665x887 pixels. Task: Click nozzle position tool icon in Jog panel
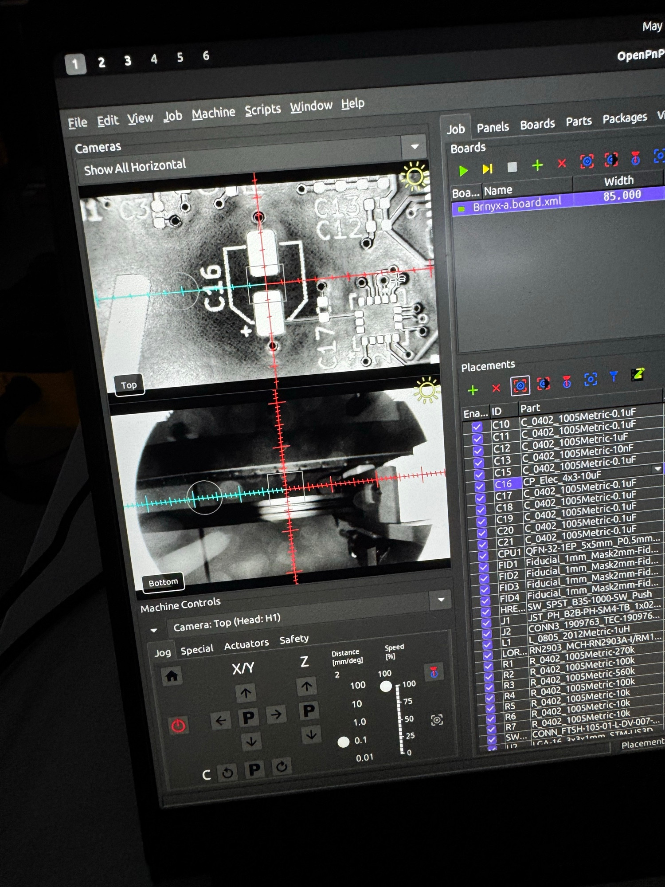(434, 672)
